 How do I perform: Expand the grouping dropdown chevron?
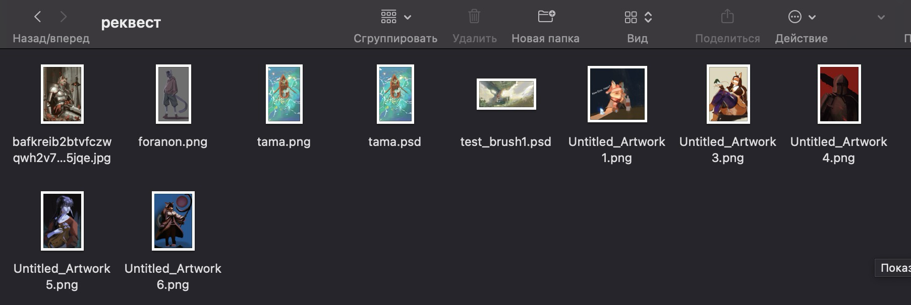[408, 17]
